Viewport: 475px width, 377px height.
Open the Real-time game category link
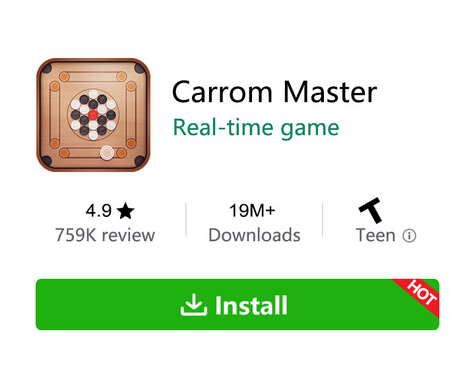[x=256, y=129]
